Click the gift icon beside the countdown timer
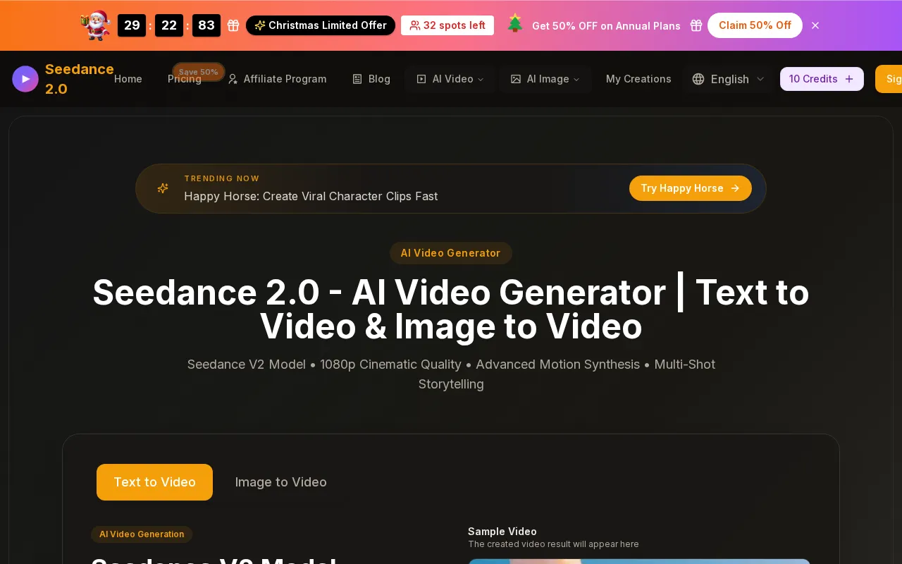Image resolution: width=902 pixels, height=564 pixels. click(233, 25)
